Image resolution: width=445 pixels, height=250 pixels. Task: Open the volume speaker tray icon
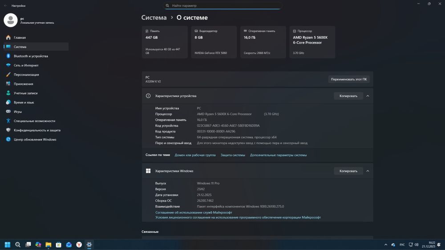pyautogui.click(x=417, y=245)
